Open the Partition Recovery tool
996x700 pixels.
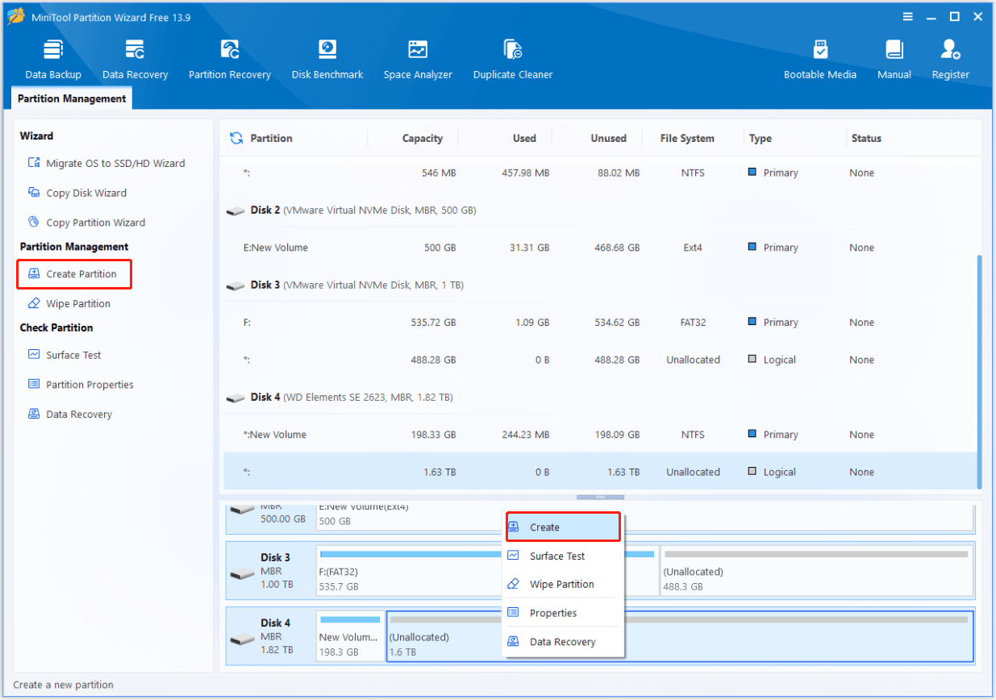pos(230,59)
